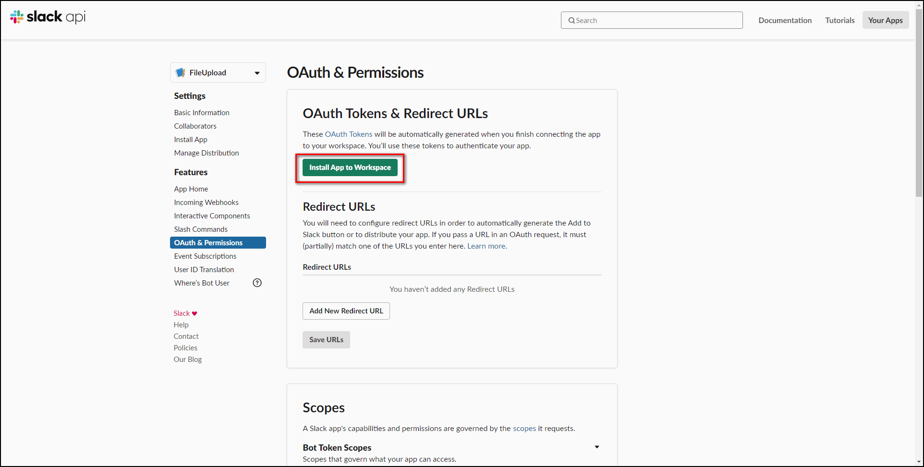924x467 pixels.
Task: Click inside the Search field
Action: (651, 20)
